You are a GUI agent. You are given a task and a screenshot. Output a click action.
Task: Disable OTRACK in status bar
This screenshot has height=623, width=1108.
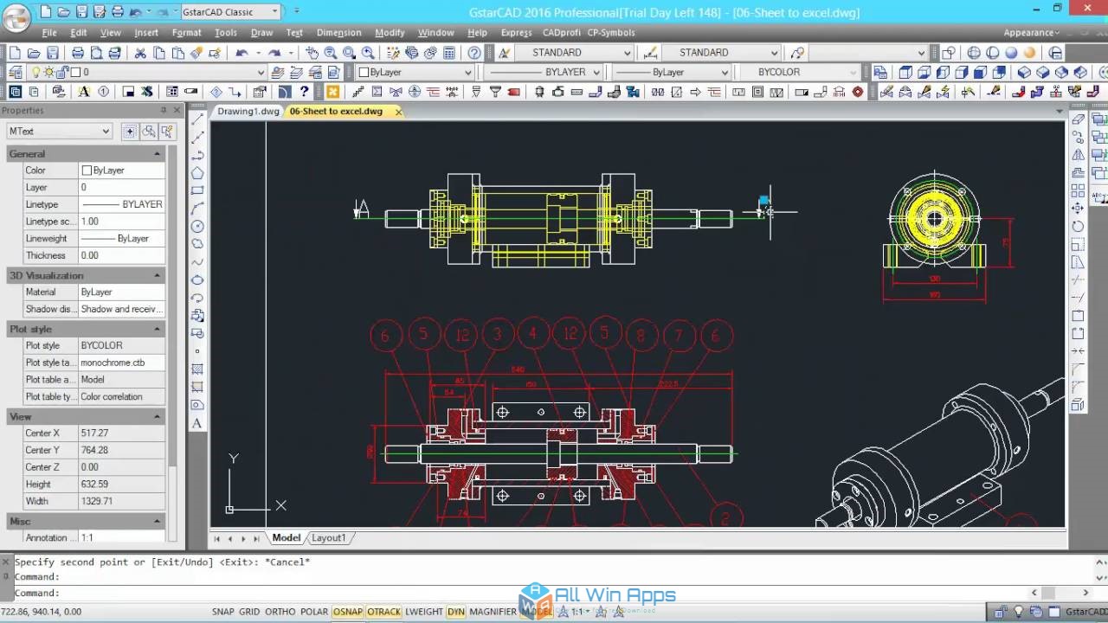click(383, 612)
